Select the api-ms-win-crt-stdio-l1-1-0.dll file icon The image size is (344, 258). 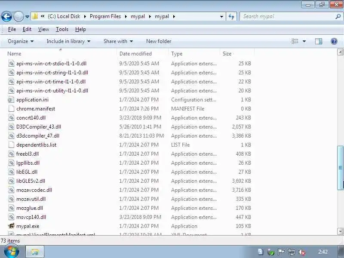pyautogui.click(x=11, y=63)
